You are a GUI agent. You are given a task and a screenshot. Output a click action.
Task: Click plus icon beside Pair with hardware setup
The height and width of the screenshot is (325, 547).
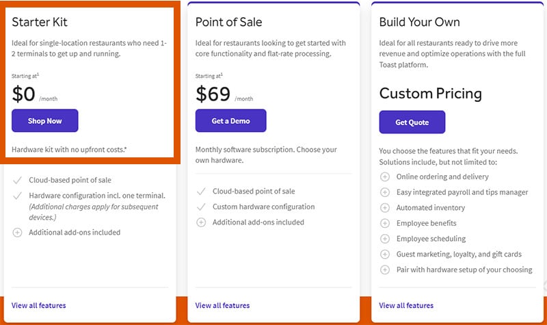[384, 270]
